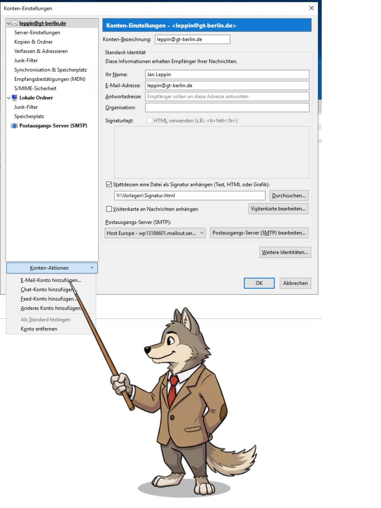Choose E-Mail-Konto hinzufügen from the menu
Viewport: 381px width, 508px height.
(51, 280)
